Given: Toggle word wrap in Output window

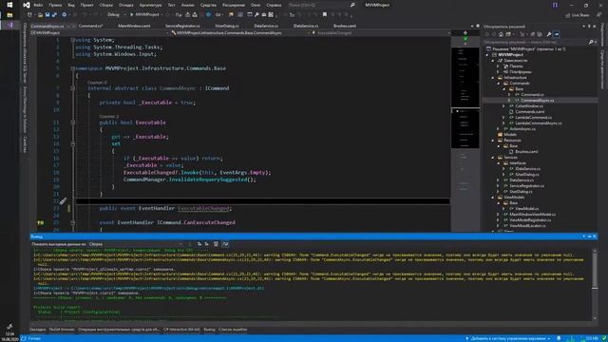Looking at the screenshot, I should click(x=225, y=244).
